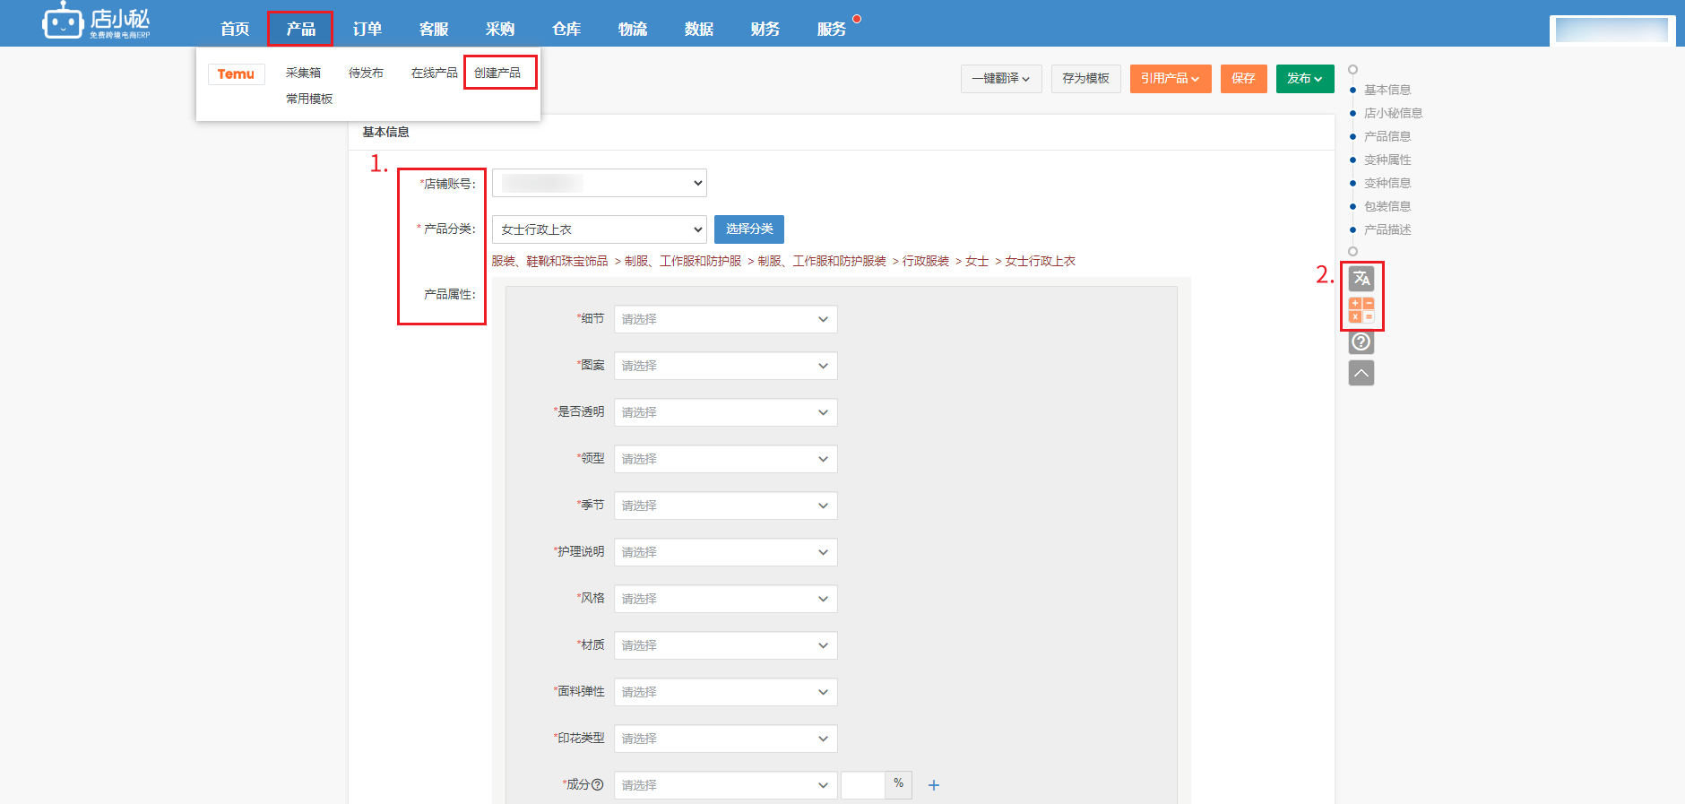The image size is (1685, 804).
Task: Click the help icon next to 成分
Action: 598,784
